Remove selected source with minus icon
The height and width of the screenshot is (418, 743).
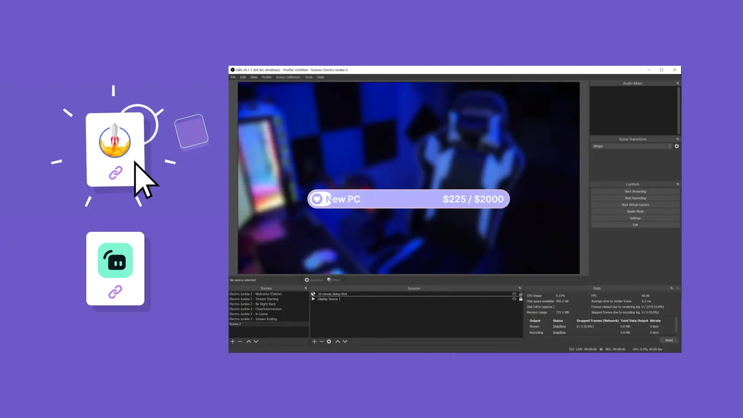(322, 341)
